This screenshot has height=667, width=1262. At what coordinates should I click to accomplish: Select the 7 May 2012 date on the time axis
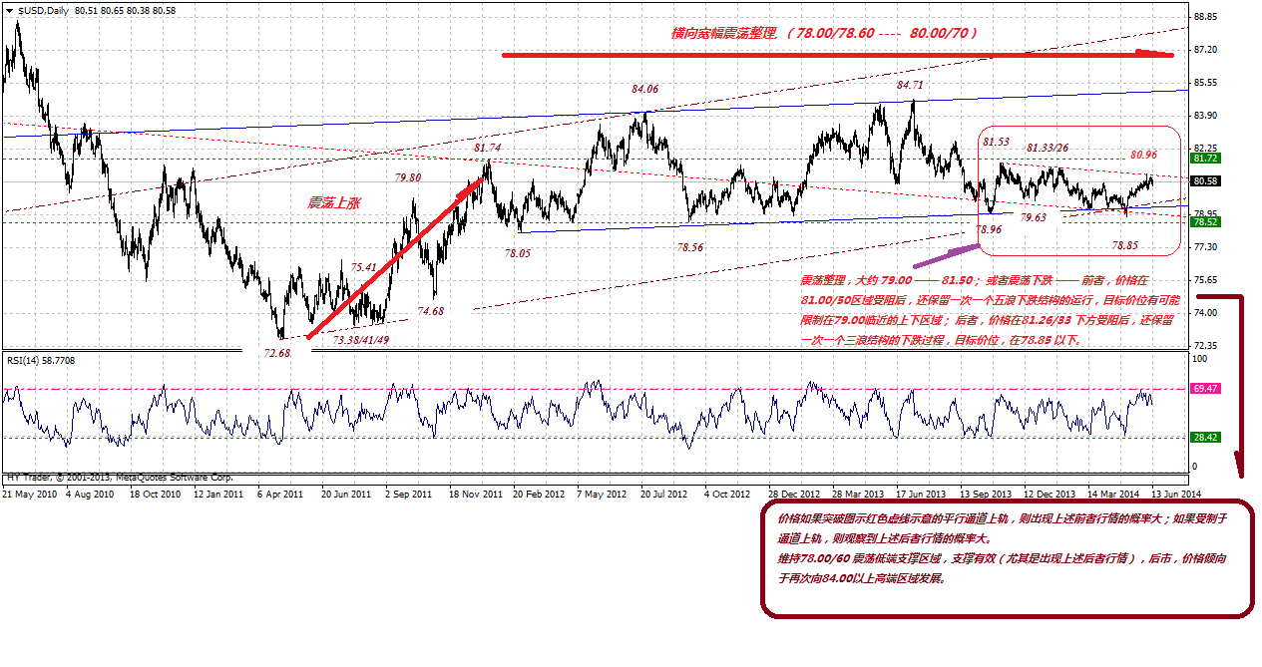pos(603,494)
